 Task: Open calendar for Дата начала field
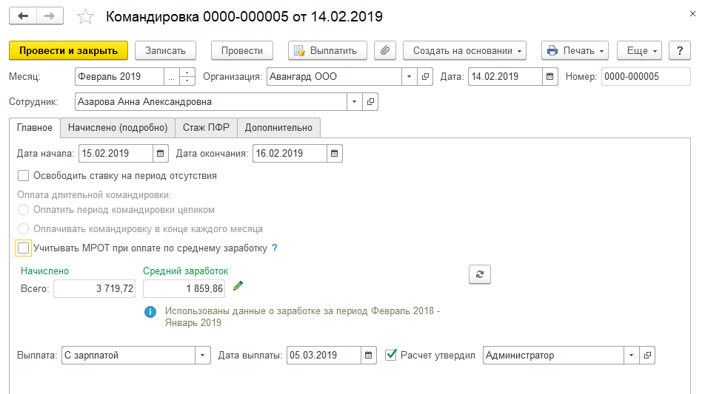[161, 154]
